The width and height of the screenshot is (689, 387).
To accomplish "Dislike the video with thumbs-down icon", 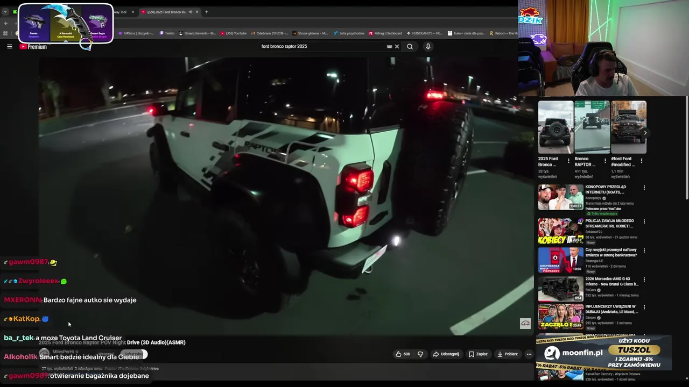I will tap(420, 354).
